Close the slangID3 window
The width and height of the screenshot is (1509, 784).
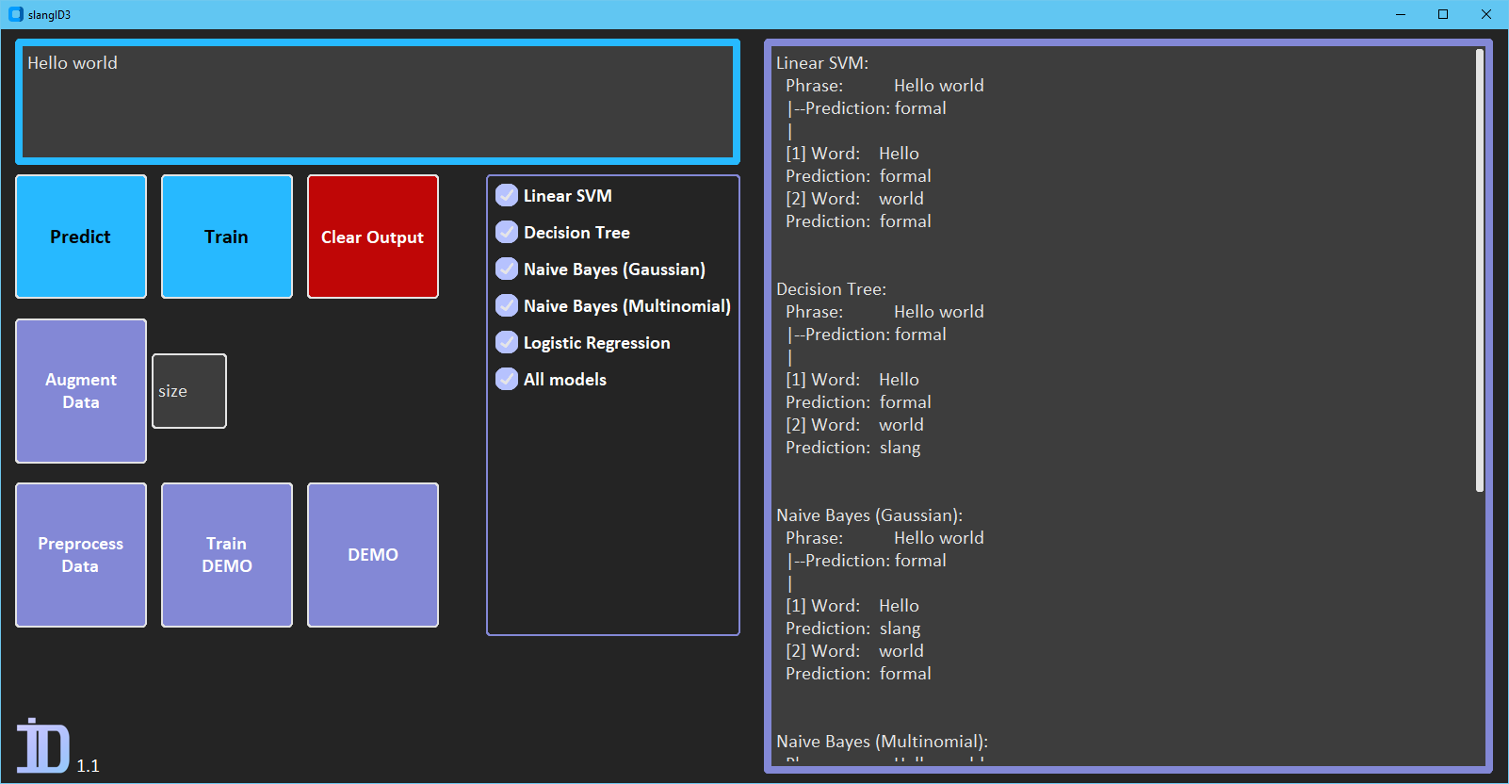point(1486,14)
